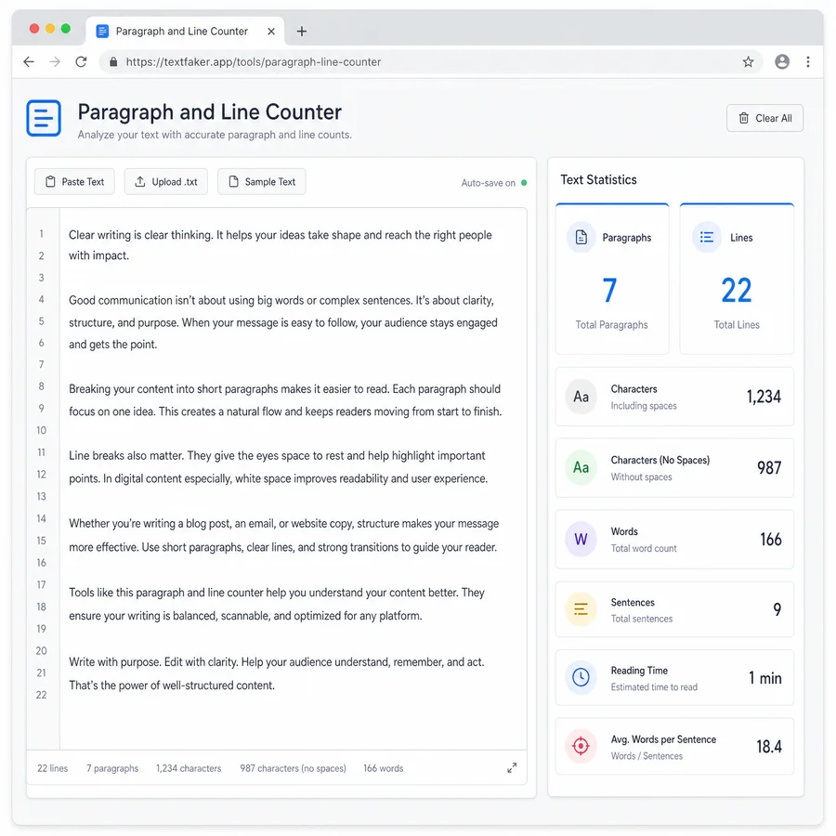
Task: Click the 1,234 characters value
Action: click(x=764, y=397)
